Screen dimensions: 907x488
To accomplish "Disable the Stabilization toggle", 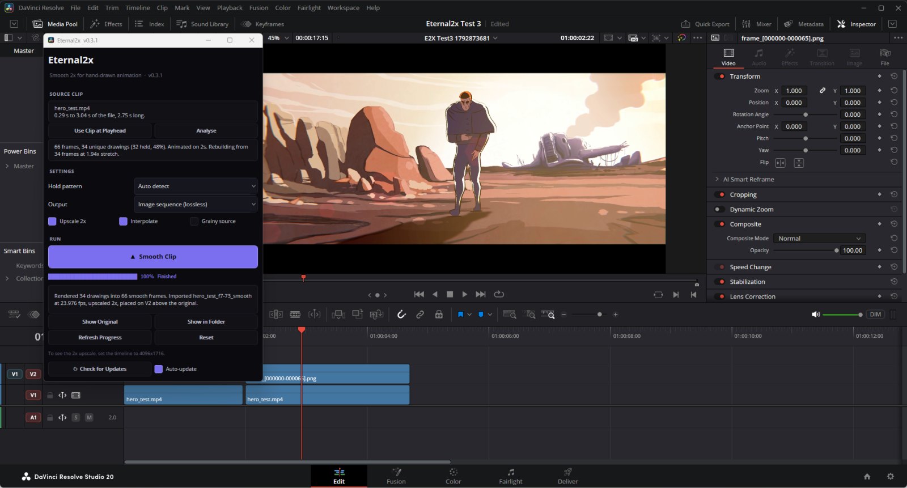I will click(720, 282).
